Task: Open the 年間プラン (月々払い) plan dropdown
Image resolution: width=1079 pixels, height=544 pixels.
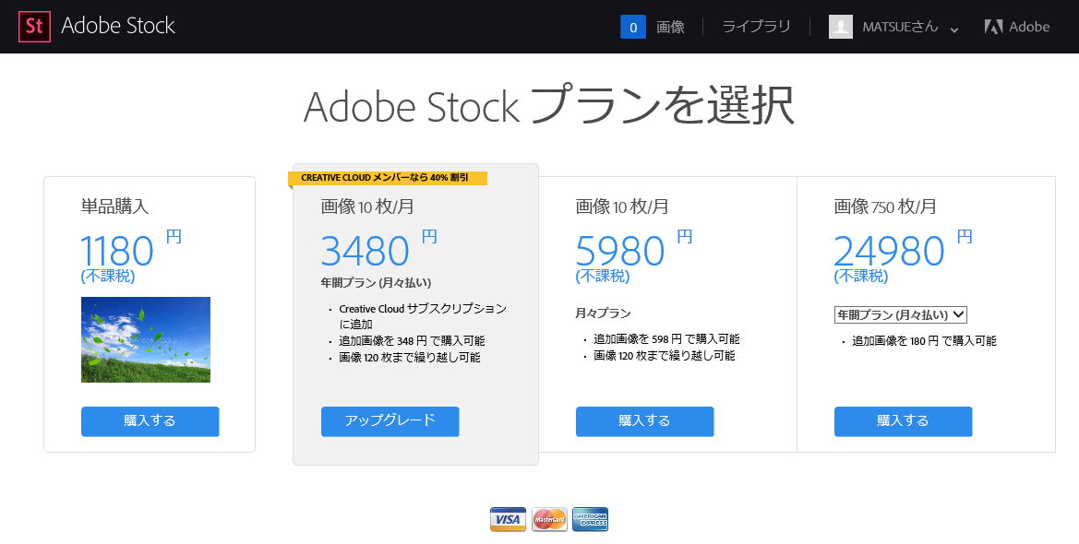Action: coord(900,314)
